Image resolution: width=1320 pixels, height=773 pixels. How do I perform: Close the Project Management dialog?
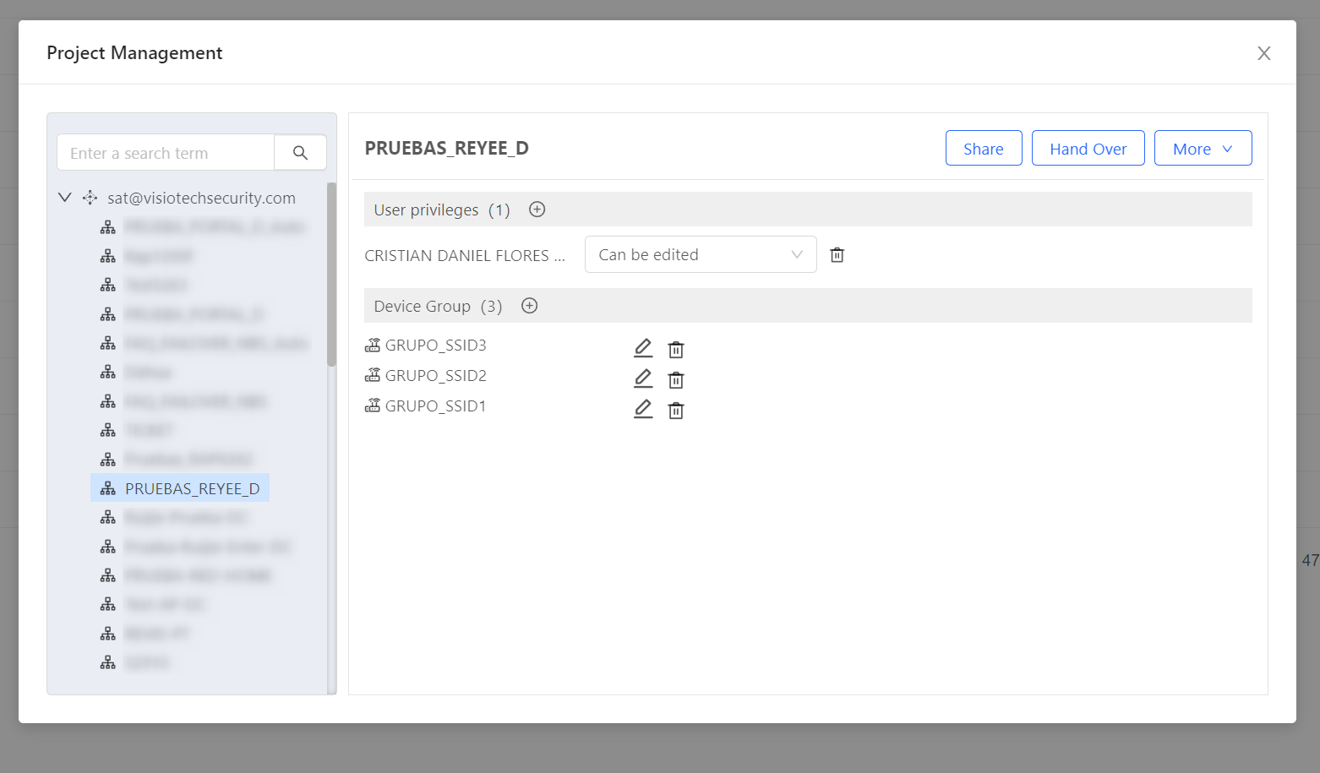click(x=1263, y=53)
